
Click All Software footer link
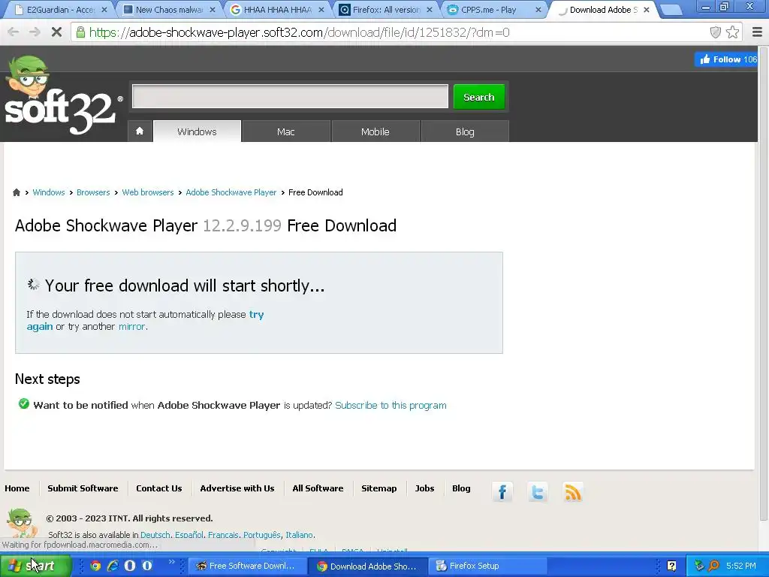(x=318, y=488)
